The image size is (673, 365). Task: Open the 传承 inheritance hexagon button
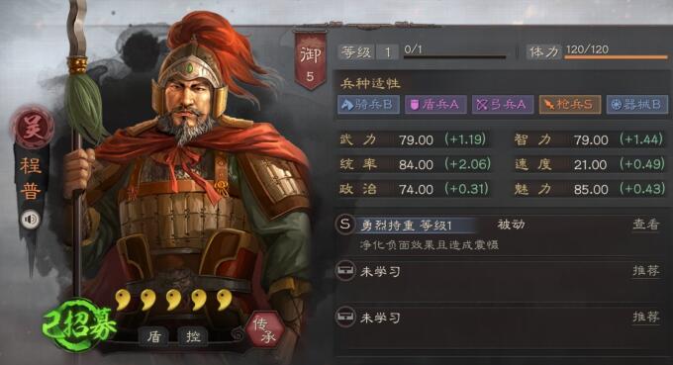265,330
